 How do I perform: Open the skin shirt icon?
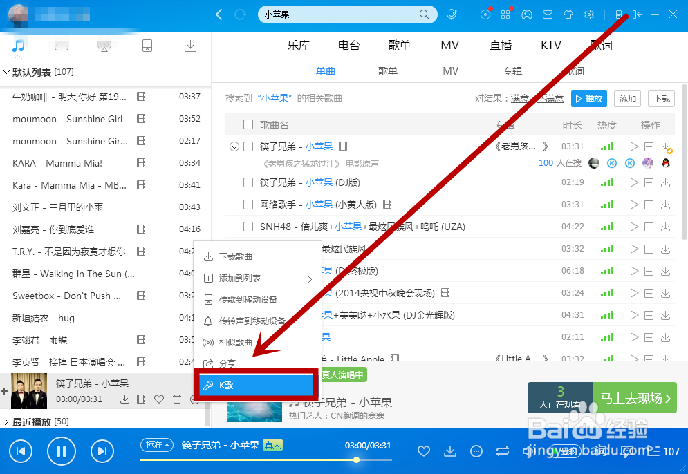pyautogui.click(x=568, y=15)
